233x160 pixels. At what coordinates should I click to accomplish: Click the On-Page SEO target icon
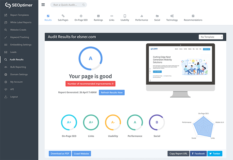(81, 16)
